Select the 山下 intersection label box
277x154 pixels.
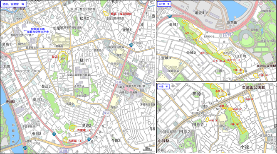point(227,35)
